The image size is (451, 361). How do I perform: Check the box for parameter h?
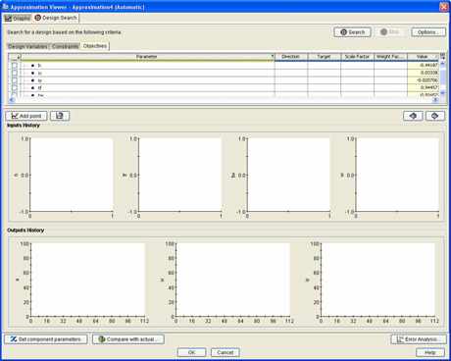click(15, 66)
